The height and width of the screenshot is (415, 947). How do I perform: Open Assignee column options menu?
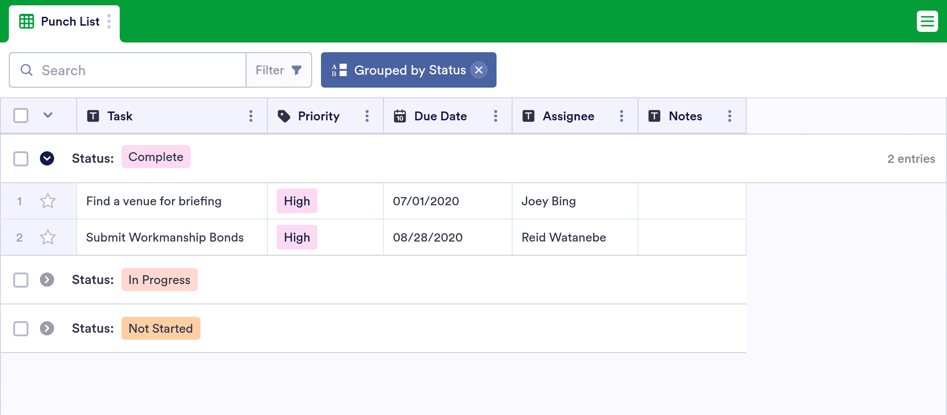622,116
